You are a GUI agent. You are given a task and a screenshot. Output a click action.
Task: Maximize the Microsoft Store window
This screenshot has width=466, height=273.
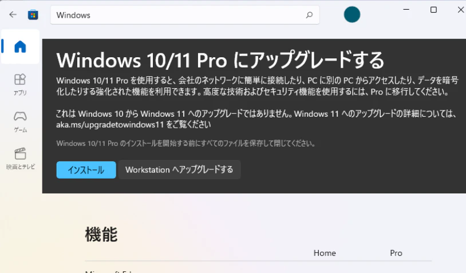(x=433, y=10)
